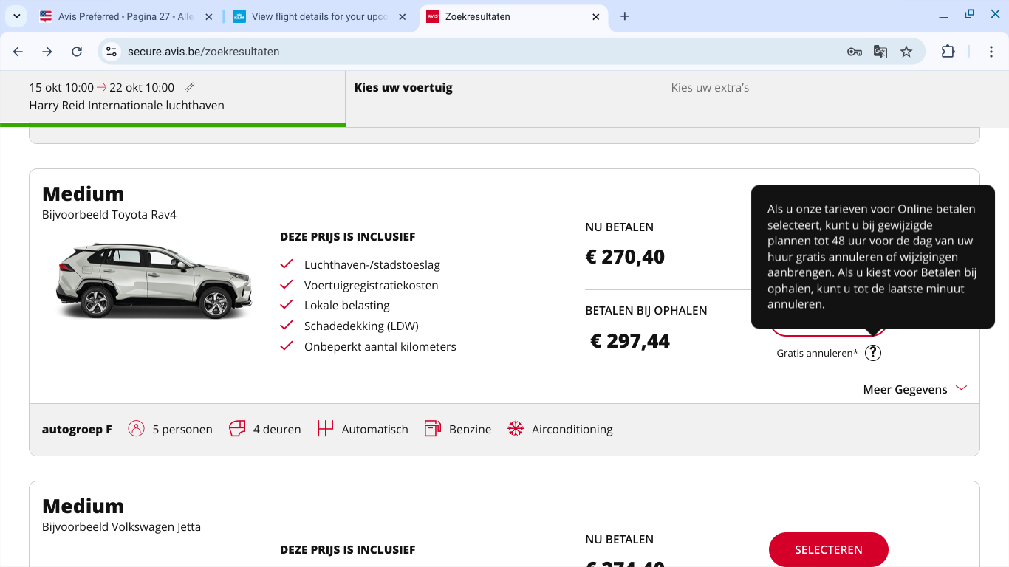Click the site information icon beside the URL
The width and height of the screenshot is (1009, 567).
[x=112, y=52]
